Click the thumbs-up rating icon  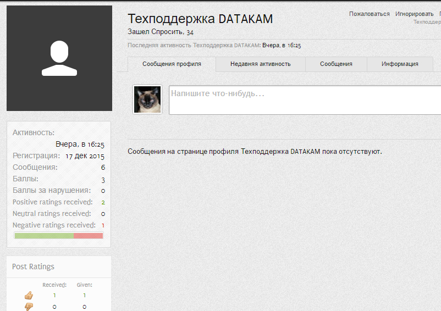(x=29, y=295)
